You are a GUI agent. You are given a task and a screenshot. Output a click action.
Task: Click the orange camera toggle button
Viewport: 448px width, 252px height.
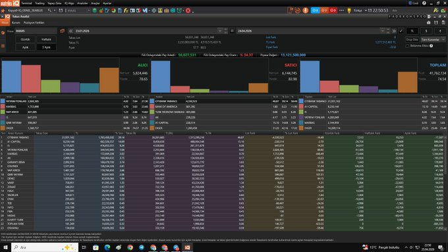point(324,11)
